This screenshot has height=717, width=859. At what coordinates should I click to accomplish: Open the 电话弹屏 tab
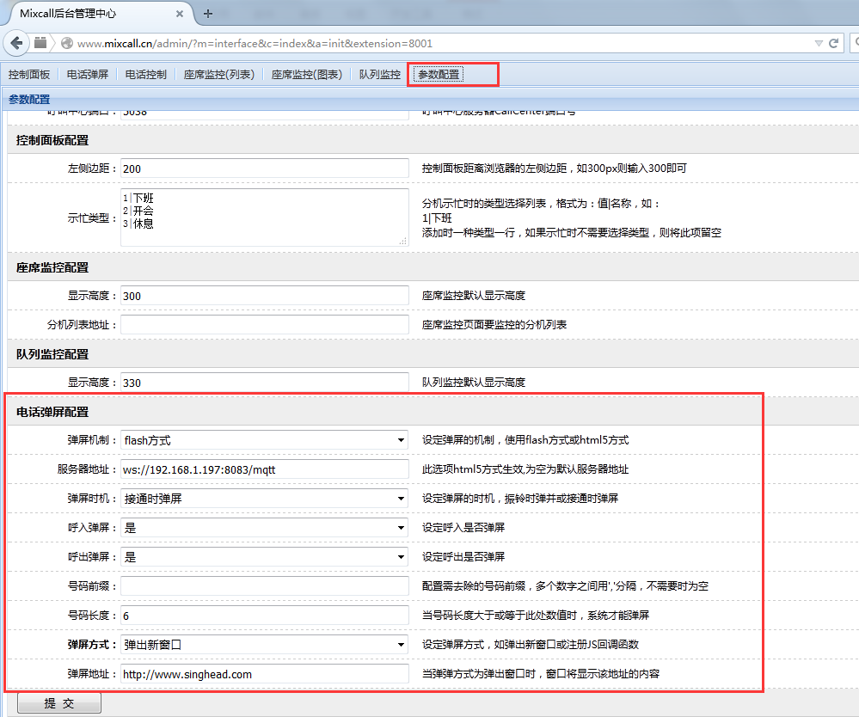coord(88,75)
